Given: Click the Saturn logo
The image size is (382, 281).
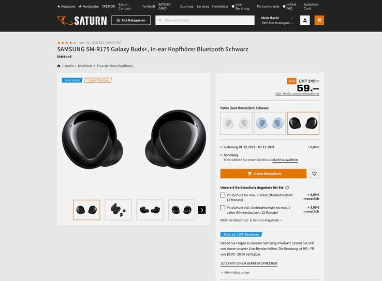Looking at the screenshot, I should click(82, 21).
